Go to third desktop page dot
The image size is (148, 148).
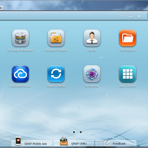coord(81,132)
